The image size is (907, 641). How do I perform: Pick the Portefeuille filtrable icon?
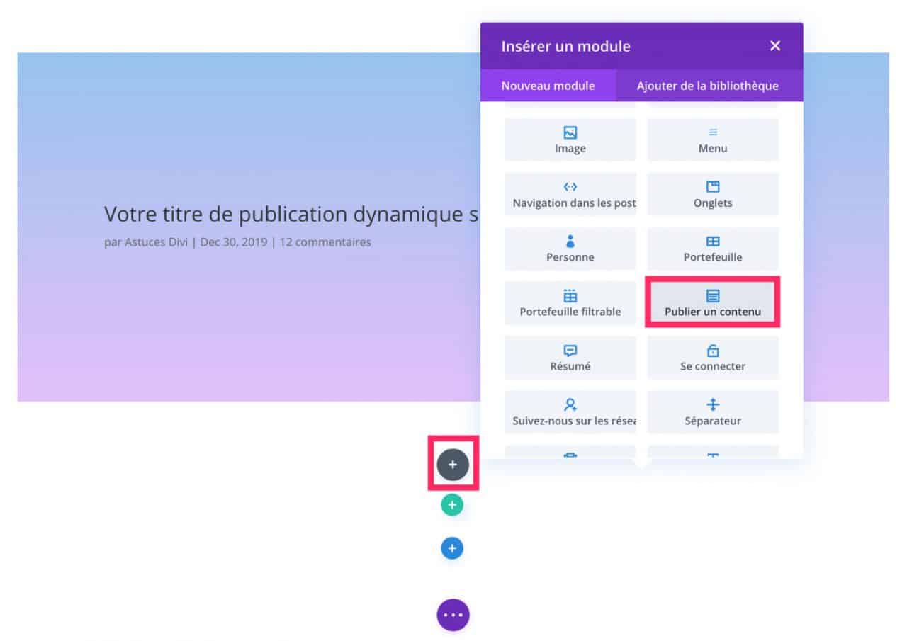pyautogui.click(x=570, y=303)
